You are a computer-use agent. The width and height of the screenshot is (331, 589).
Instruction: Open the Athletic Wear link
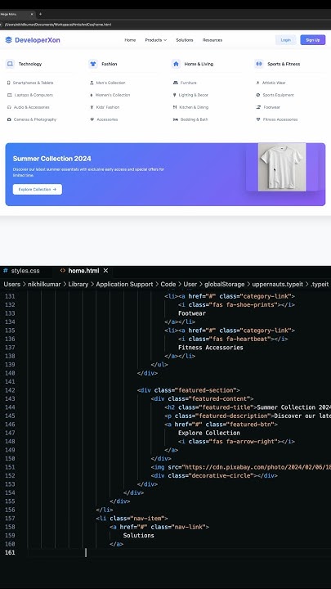pyautogui.click(x=274, y=83)
